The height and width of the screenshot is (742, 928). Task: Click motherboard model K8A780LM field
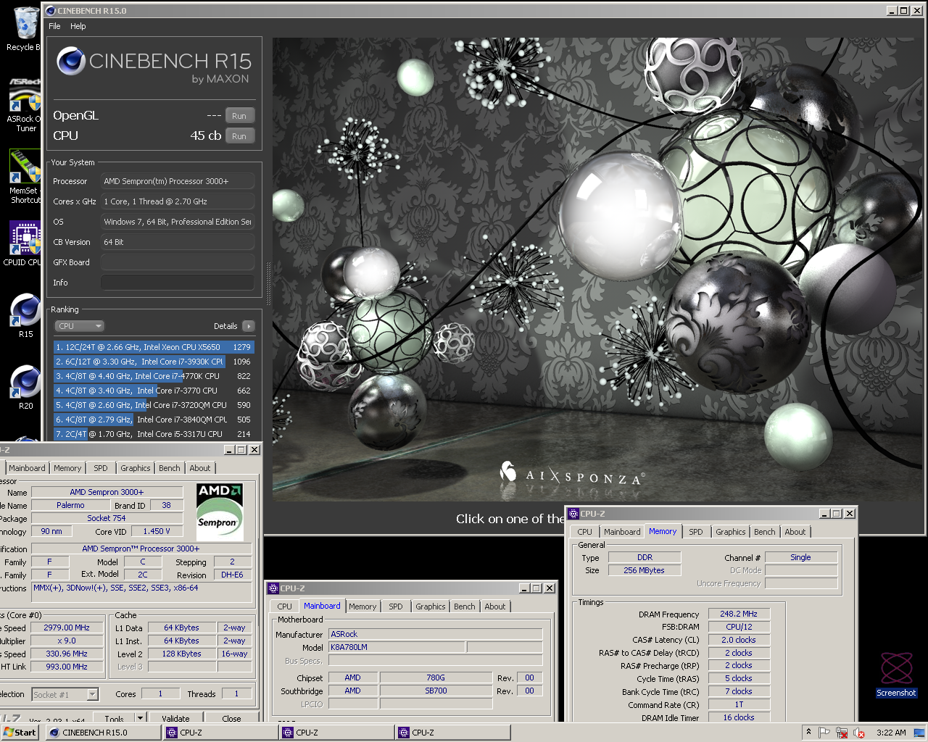pos(397,647)
